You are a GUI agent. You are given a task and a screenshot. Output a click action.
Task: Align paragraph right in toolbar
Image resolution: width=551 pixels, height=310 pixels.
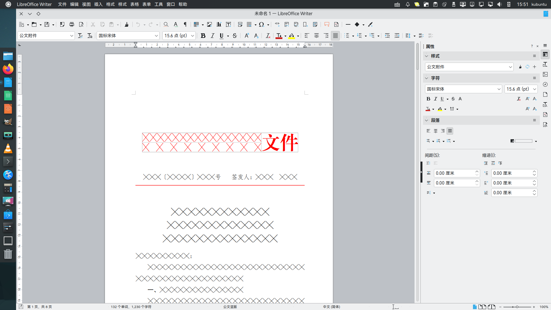[x=326, y=36]
